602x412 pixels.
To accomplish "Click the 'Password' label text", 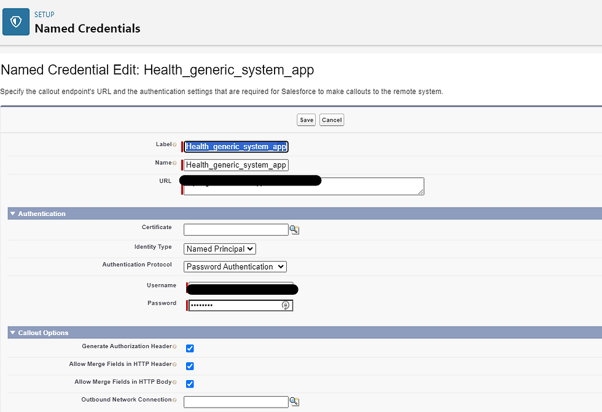I will coord(162,303).
